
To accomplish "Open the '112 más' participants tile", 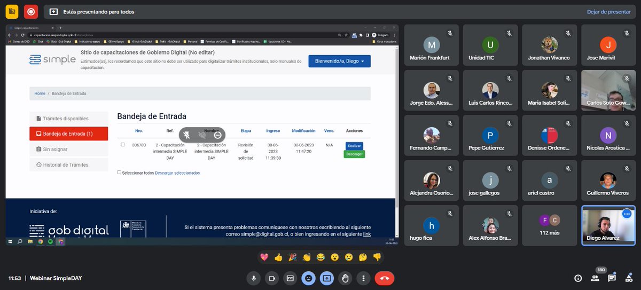I will coord(549,225).
